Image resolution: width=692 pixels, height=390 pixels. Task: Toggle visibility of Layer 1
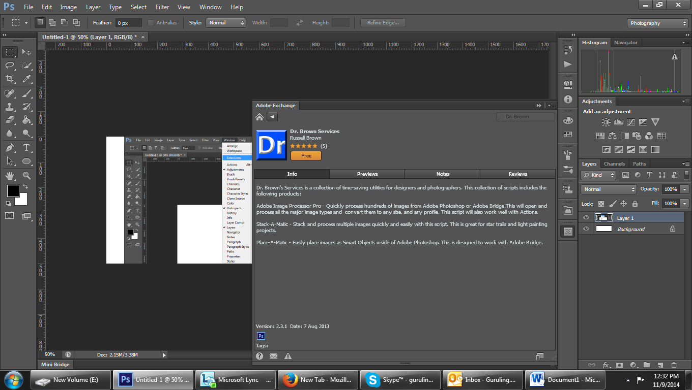tap(586, 217)
